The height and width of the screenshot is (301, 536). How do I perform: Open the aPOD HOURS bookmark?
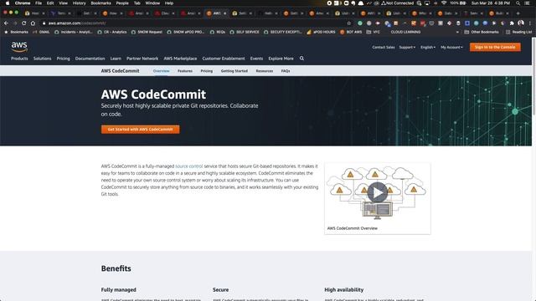[x=321, y=32]
